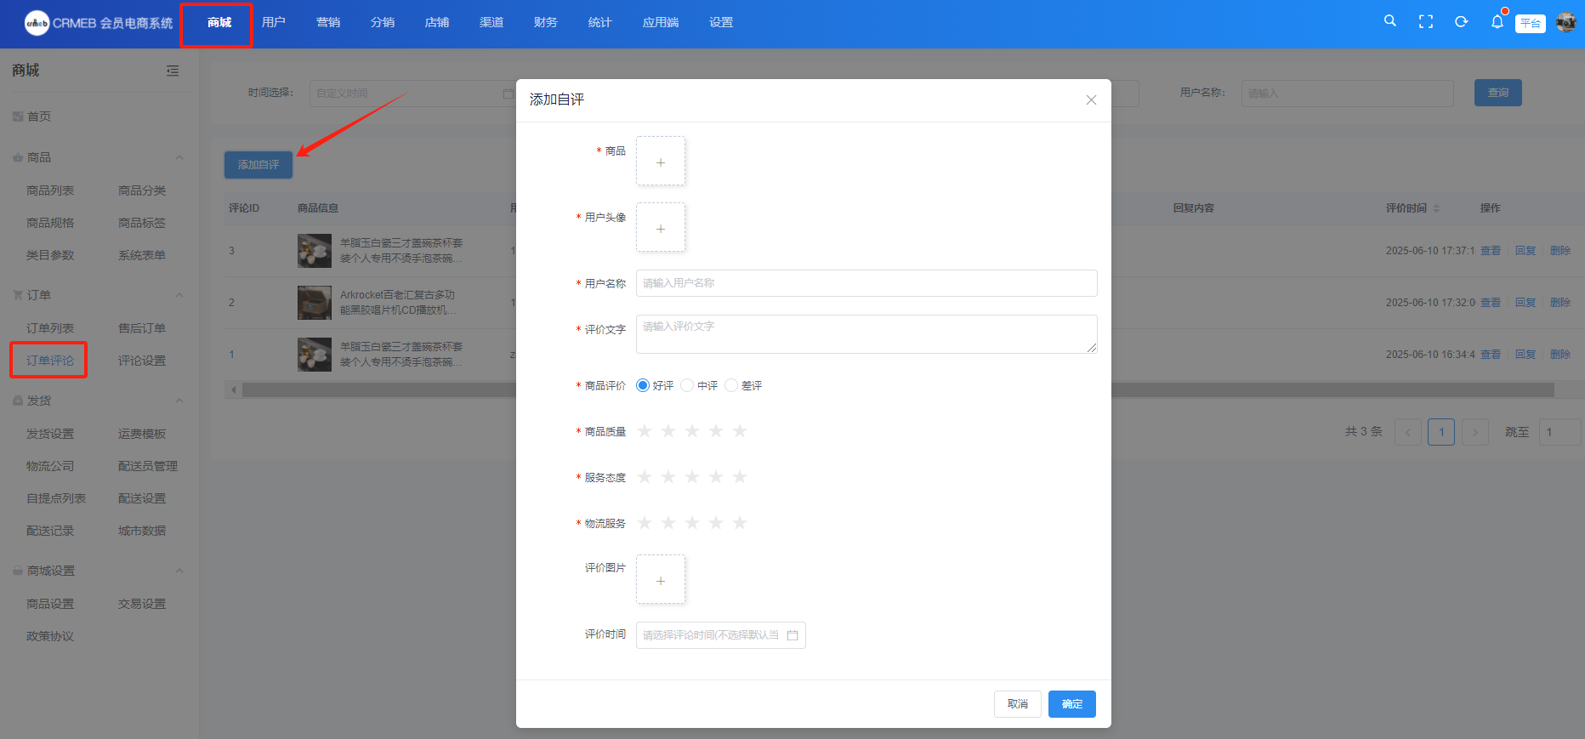Open the 财务 top menu
This screenshot has height=739, width=1585.
click(546, 22)
